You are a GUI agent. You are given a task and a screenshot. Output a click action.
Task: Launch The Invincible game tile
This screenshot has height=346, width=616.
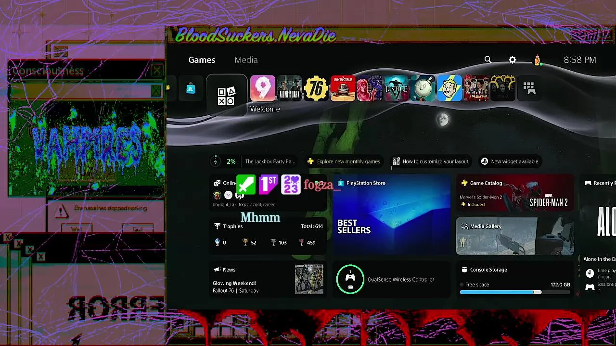[x=343, y=88]
